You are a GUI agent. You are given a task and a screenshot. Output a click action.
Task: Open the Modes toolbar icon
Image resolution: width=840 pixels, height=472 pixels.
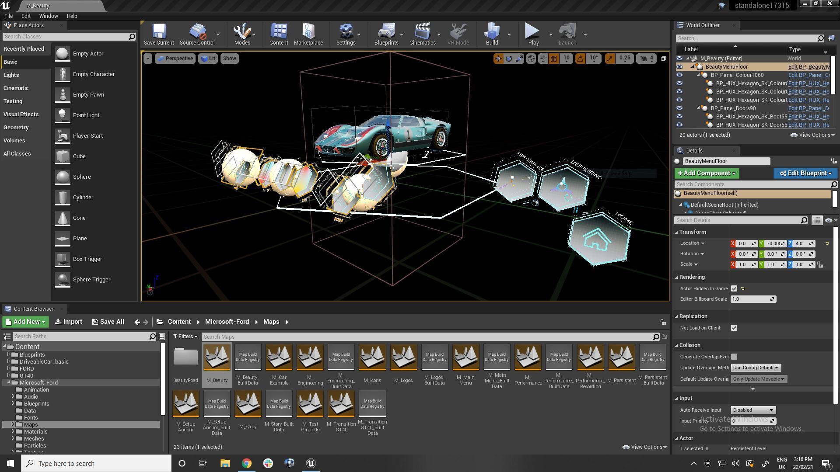pyautogui.click(x=242, y=34)
